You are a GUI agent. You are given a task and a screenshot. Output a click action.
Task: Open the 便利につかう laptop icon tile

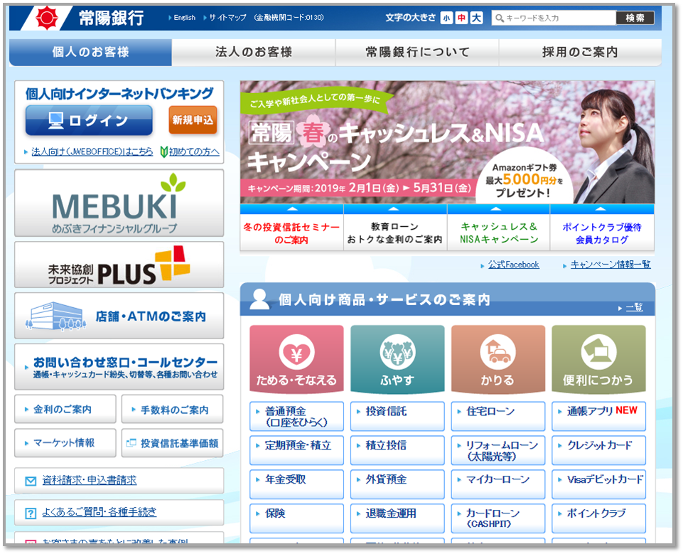598,351
